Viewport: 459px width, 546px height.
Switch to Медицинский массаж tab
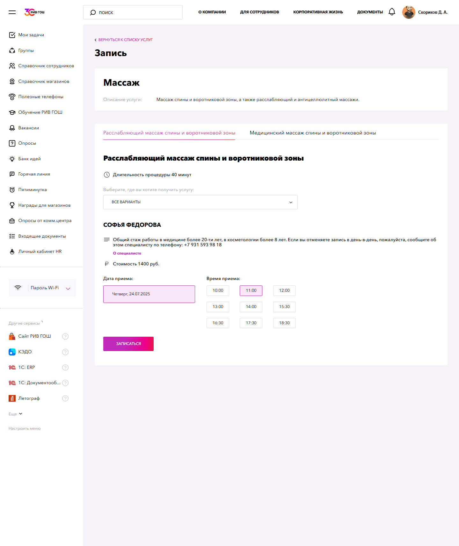[313, 133]
